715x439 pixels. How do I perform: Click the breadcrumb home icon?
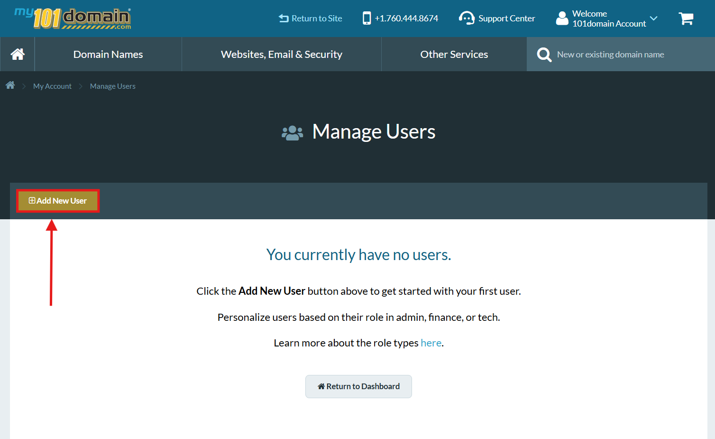click(x=10, y=85)
